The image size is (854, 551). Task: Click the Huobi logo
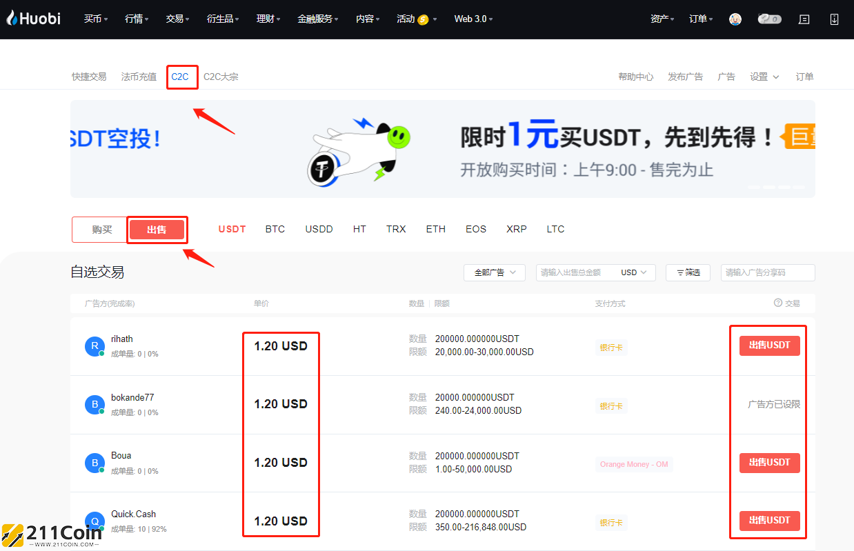click(x=34, y=19)
